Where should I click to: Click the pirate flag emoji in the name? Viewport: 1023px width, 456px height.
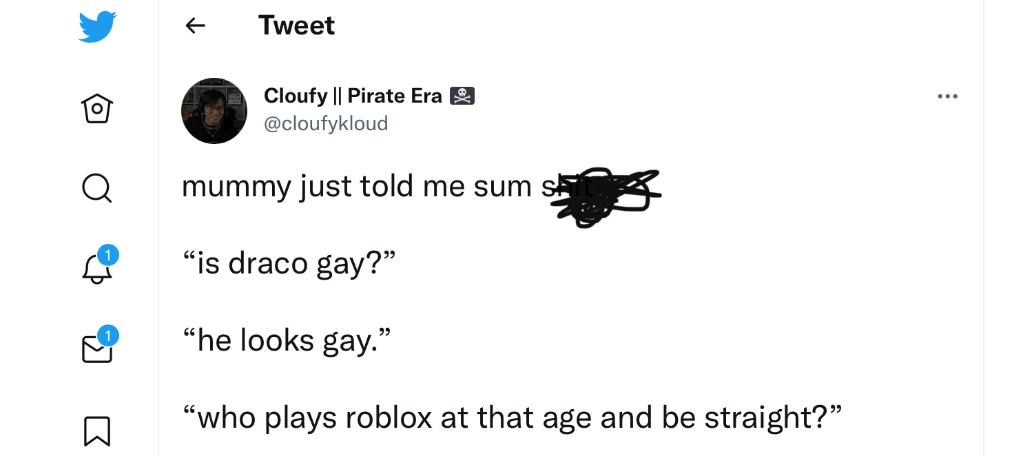[462, 96]
